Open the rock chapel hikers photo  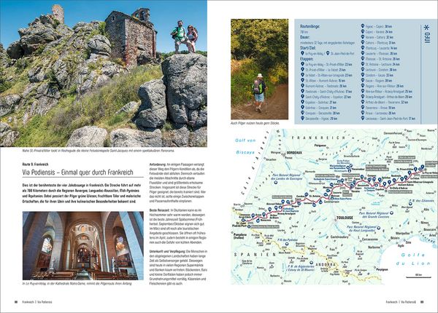tap(104, 74)
